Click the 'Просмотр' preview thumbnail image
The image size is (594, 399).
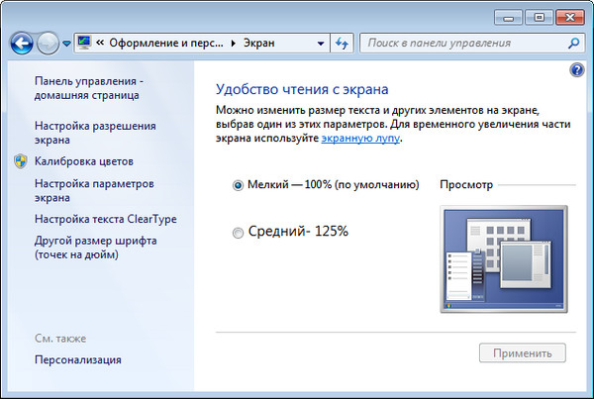504,259
